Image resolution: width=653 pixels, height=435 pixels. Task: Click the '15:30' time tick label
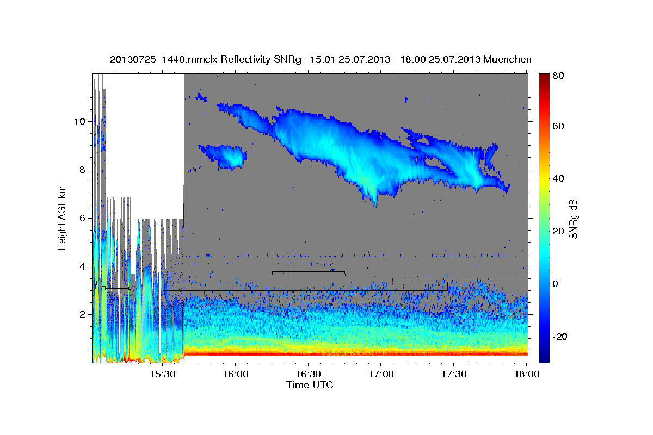[163, 375]
